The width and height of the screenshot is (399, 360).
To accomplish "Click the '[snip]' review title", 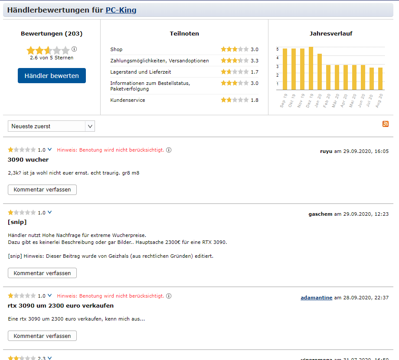I will (17, 222).
